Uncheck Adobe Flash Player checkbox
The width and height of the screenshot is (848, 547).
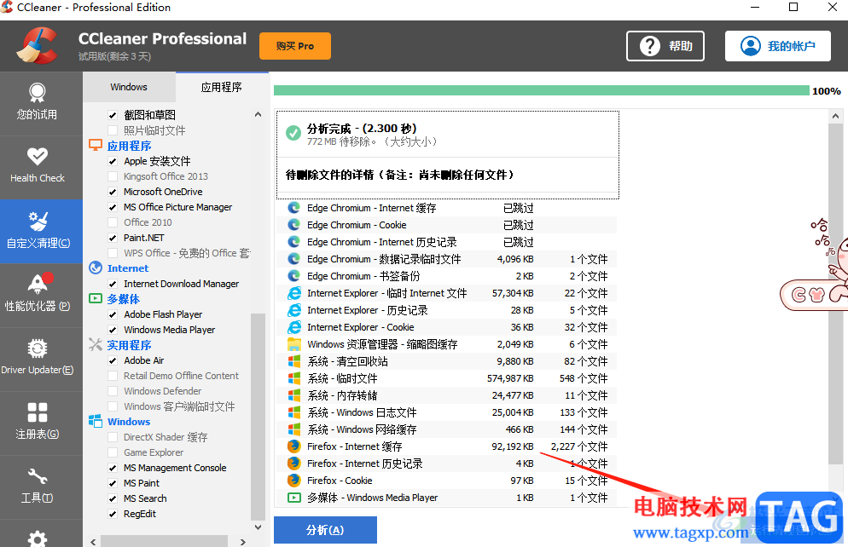pos(113,314)
